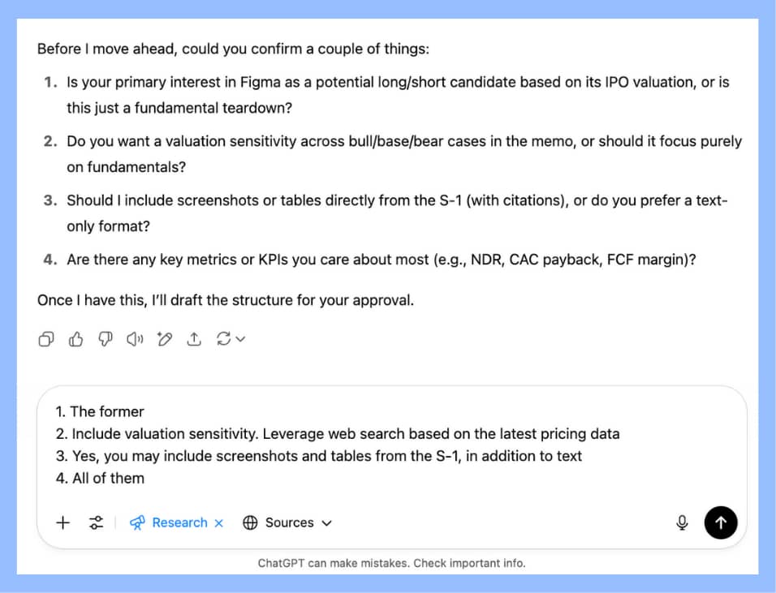Mark response with thumbs down
Viewport: 776px width, 593px height.
(106, 339)
